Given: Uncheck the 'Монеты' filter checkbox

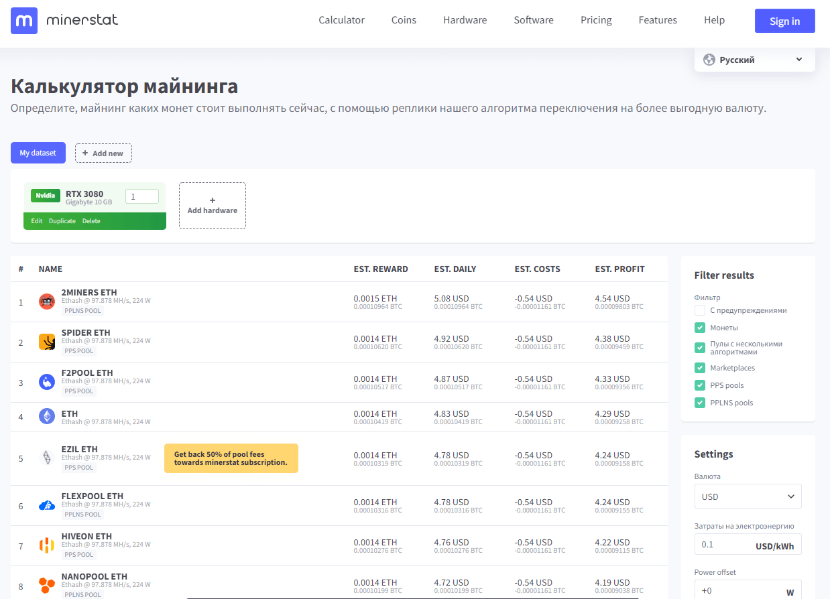Looking at the screenshot, I should tap(700, 328).
